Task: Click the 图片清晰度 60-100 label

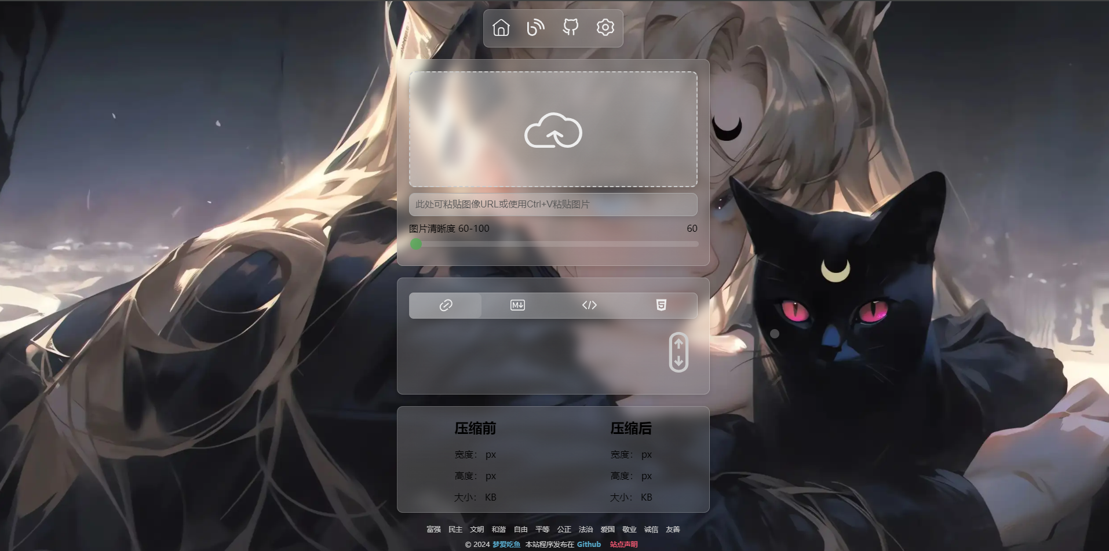Action: coord(449,229)
